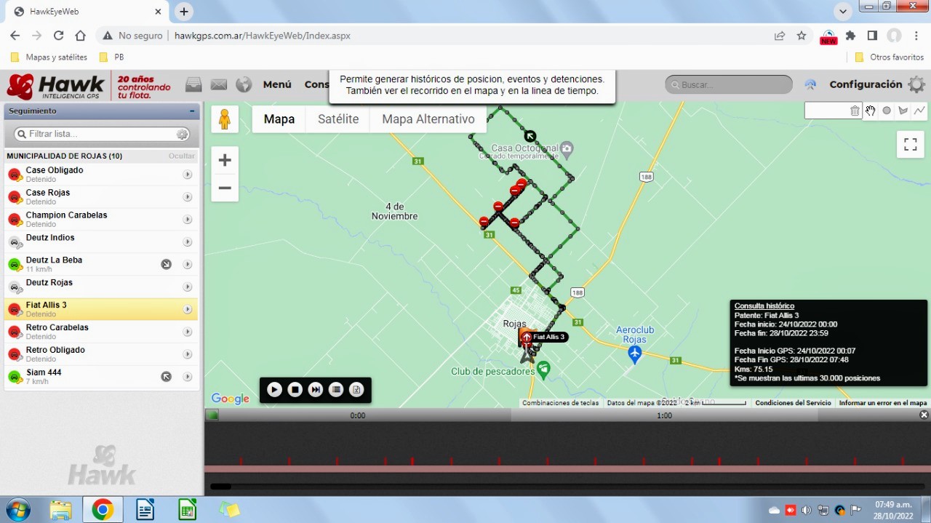Export the history to Excel
Viewport: 931px width, 523px height.
(x=356, y=390)
